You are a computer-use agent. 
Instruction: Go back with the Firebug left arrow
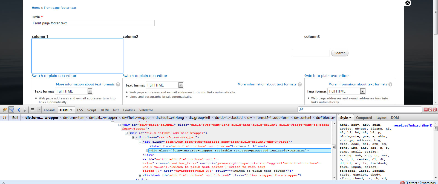19,110
